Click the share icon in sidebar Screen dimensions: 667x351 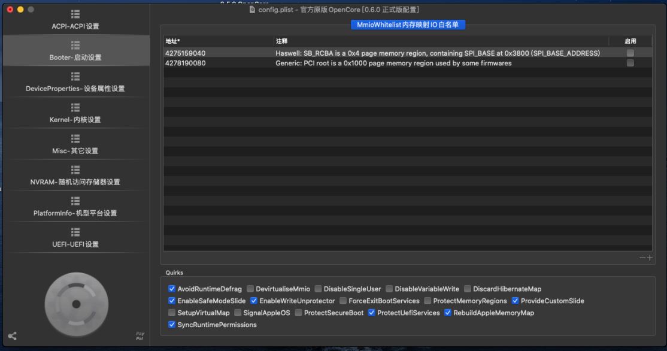pyautogui.click(x=13, y=335)
